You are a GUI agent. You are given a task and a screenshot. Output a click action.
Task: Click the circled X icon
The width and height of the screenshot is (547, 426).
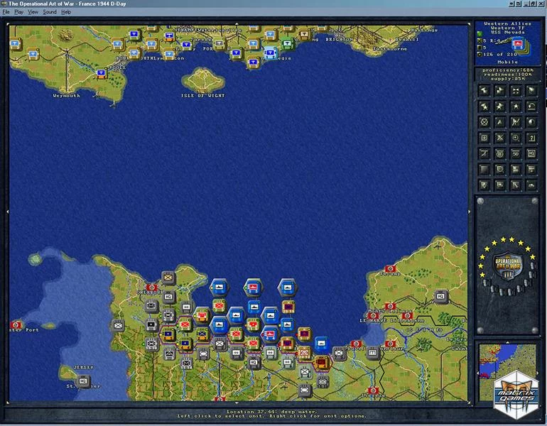pos(484,122)
